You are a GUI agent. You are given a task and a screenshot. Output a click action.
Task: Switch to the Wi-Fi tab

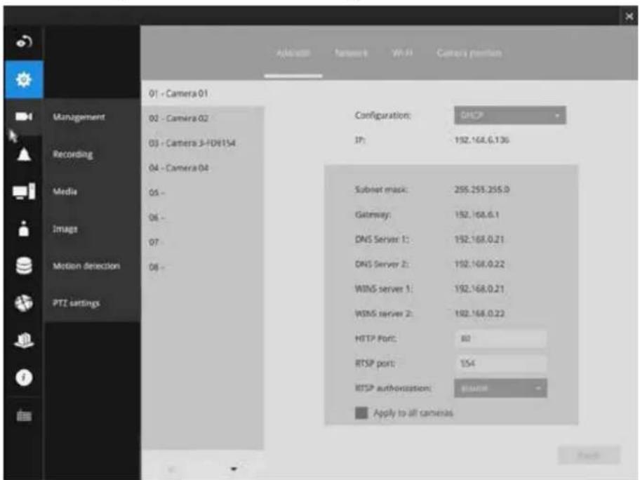pyautogui.click(x=402, y=53)
